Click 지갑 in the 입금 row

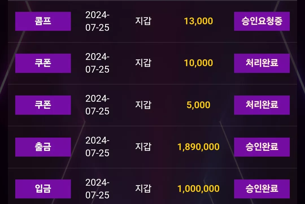click(x=143, y=189)
